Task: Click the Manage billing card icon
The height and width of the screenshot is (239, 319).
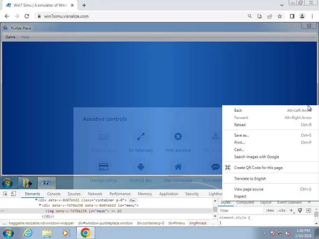Action: [103, 167]
